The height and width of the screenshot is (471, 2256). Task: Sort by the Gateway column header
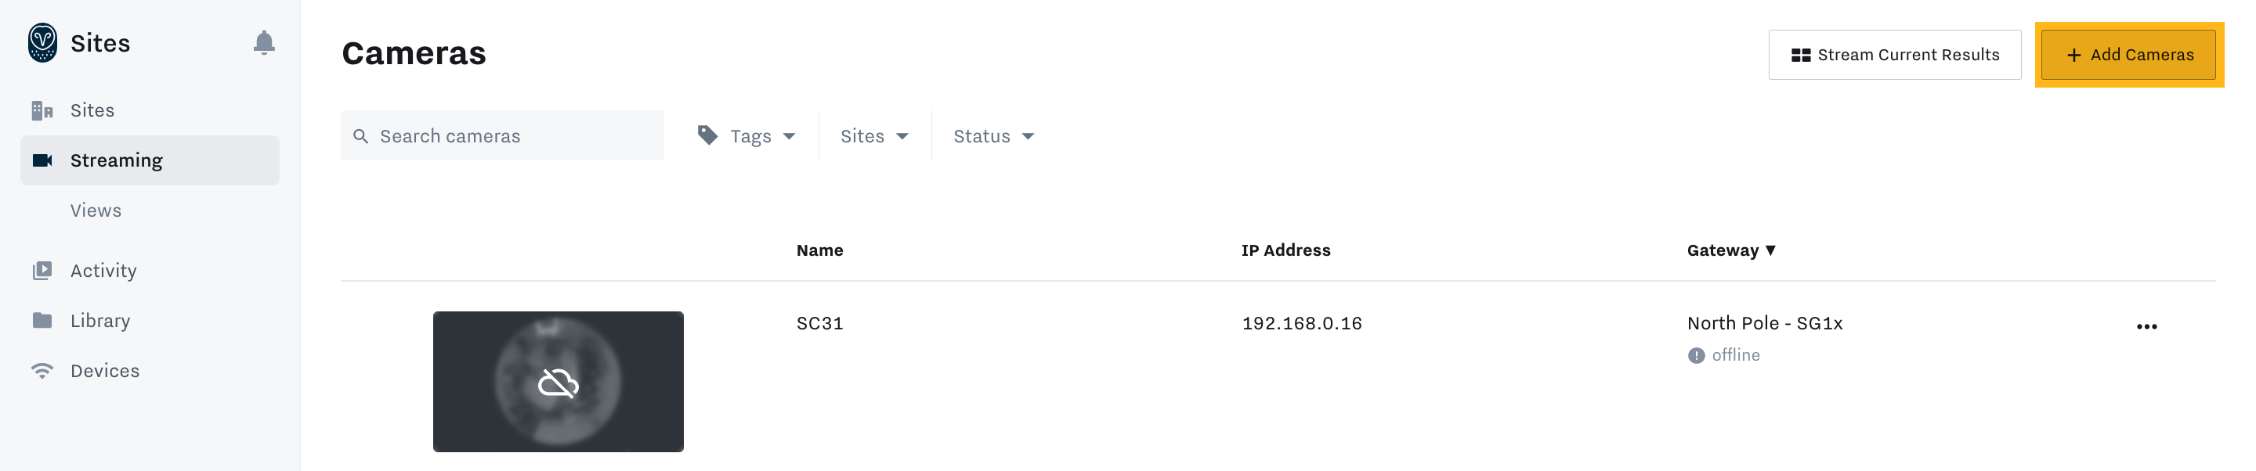click(1730, 250)
